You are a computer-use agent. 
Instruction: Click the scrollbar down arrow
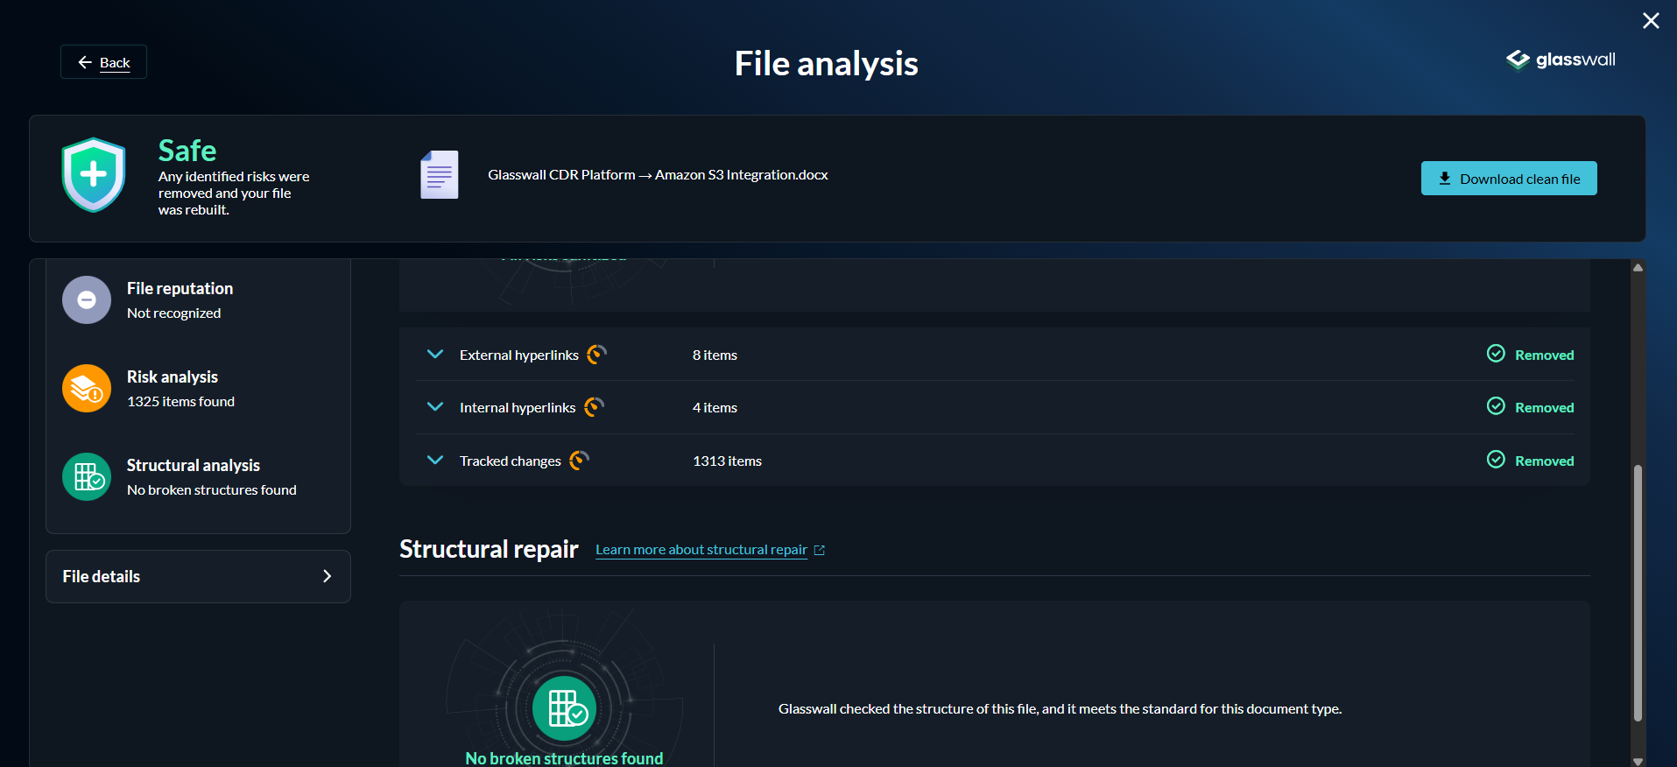click(1638, 761)
